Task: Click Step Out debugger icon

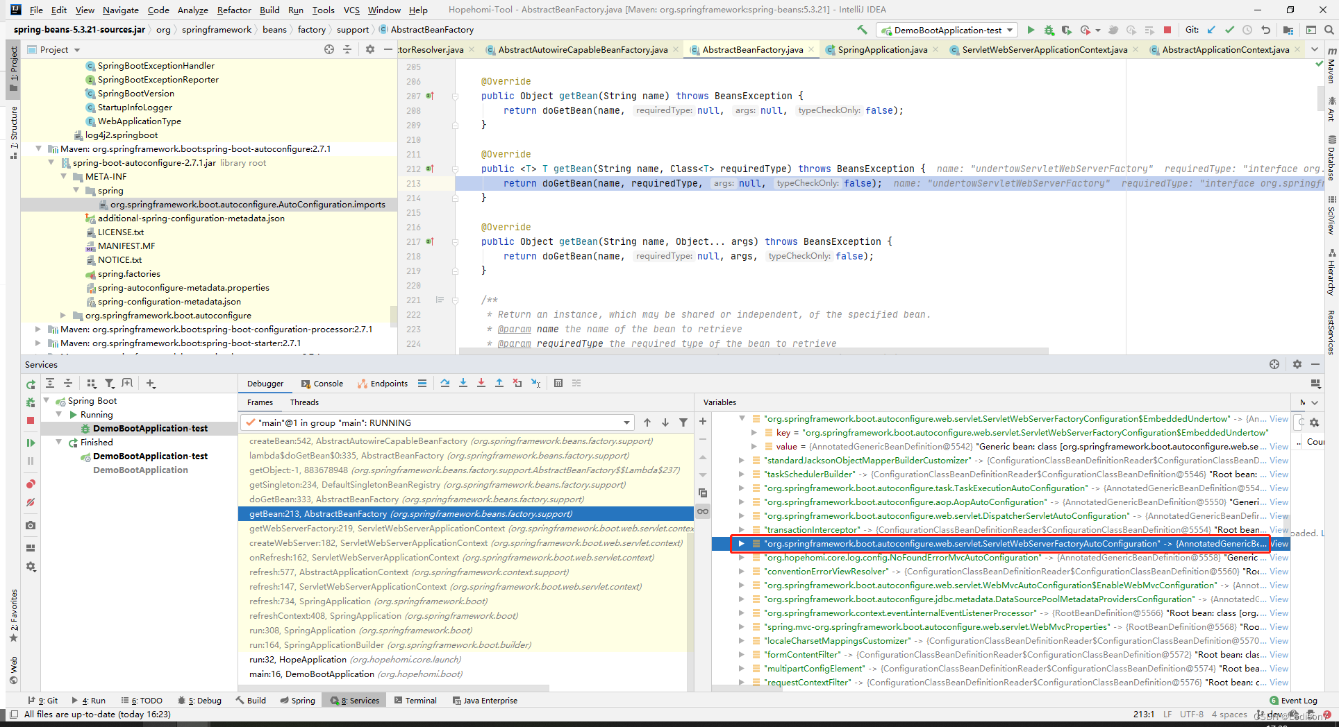Action: pyautogui.click(x=499, y=383)
